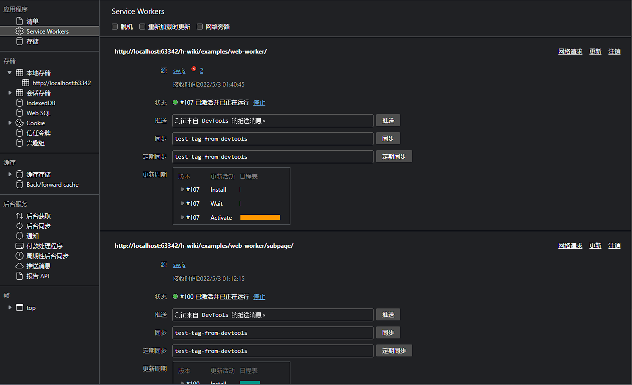The image size is (632, 385).
Task: Stop service worker #107 via 停止
Action: click(x=259, y=102)
